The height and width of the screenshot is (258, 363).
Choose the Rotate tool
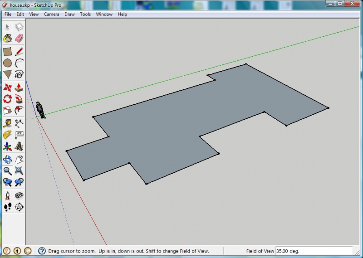click(x=7, y=99)
